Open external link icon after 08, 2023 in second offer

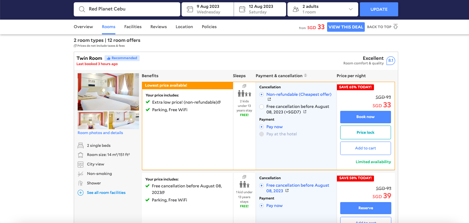pyautogui.click(x=287, y=191)
